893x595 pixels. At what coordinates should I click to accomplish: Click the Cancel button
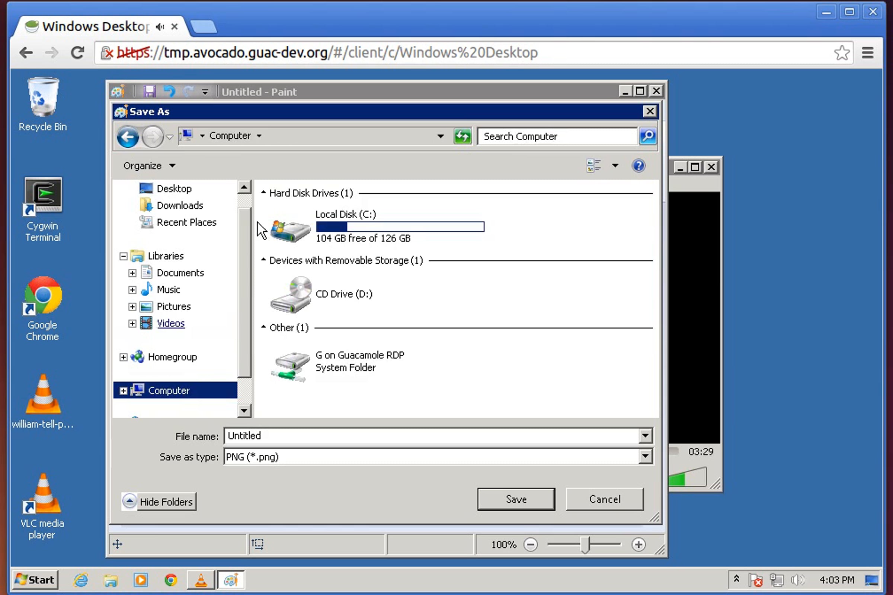[x=604, y=499]
